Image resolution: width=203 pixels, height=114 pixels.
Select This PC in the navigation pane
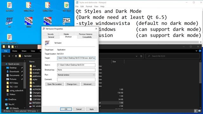(11, 104)
